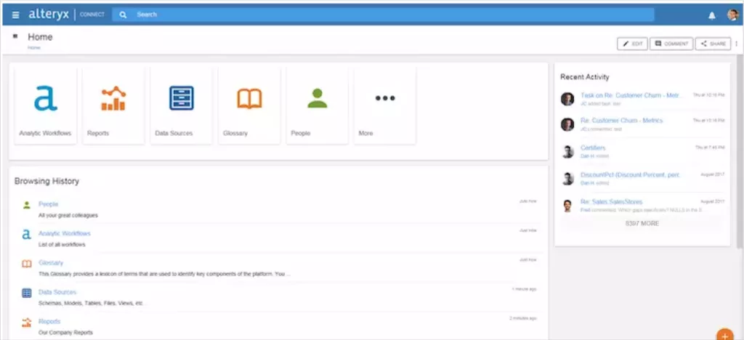Viewport: 744px width, 340px height.
Task: Click the Recent Activity heading
Action: 585,77
